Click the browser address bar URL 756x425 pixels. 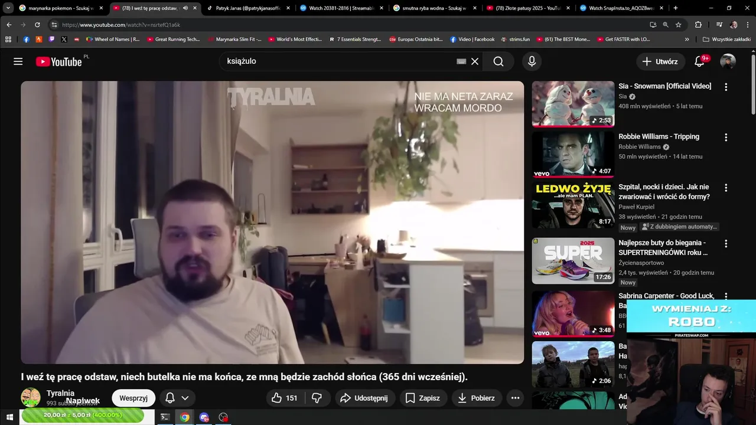click(x=120, y=25)
